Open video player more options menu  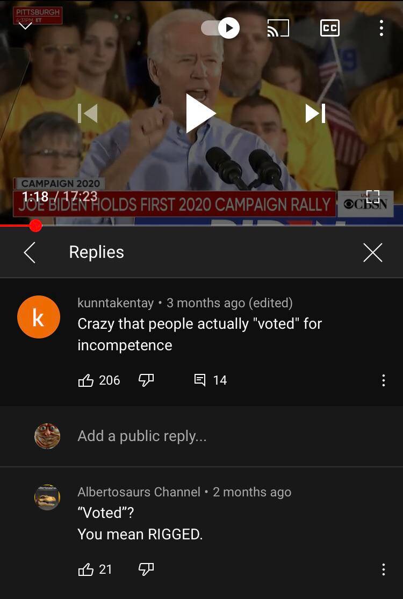[381, 28]
